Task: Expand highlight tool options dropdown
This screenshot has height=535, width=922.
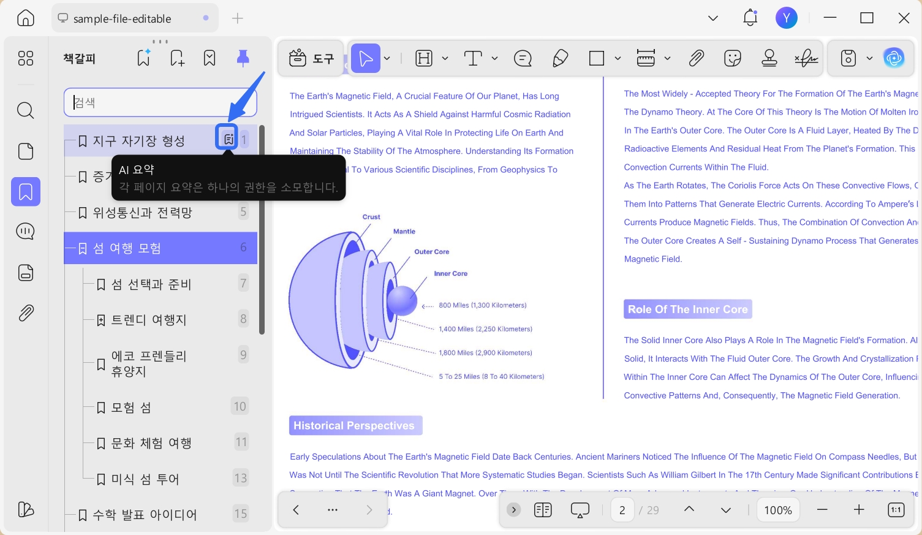Action: (445, 58)
